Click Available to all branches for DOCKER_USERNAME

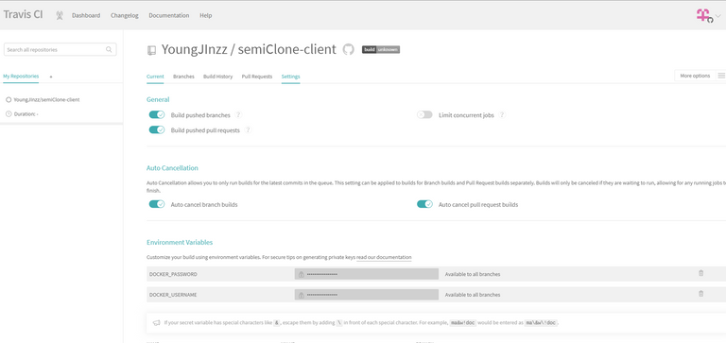(x=473, y=295)
